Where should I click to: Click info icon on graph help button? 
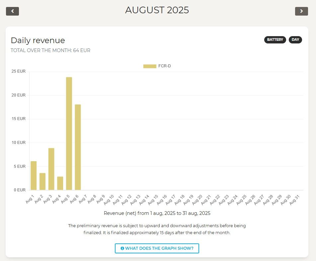(122, 248)
